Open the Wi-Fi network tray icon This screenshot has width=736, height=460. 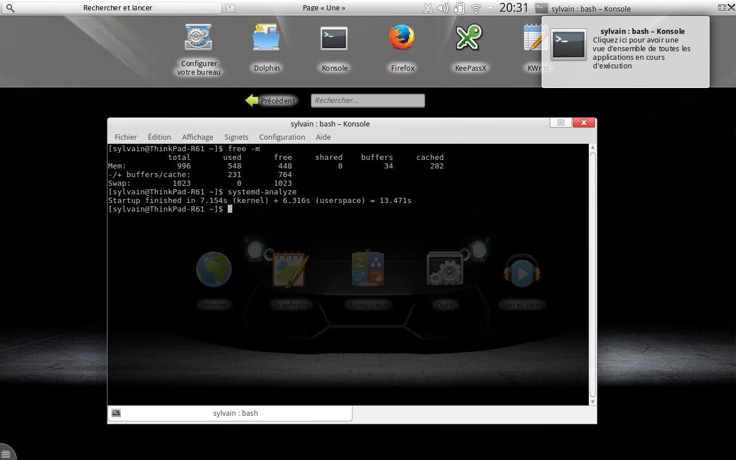click(x=476, y=8)
